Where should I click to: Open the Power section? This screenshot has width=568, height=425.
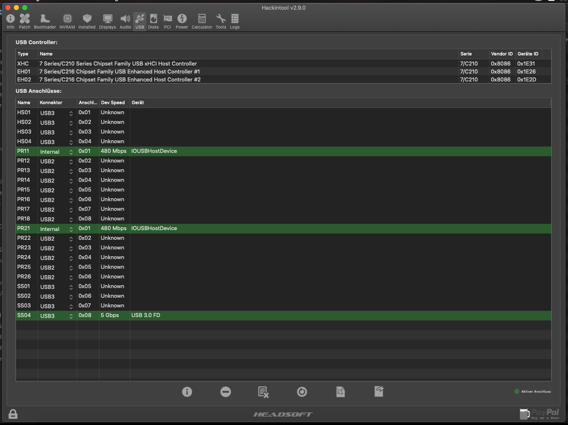[x=182, y=21]
